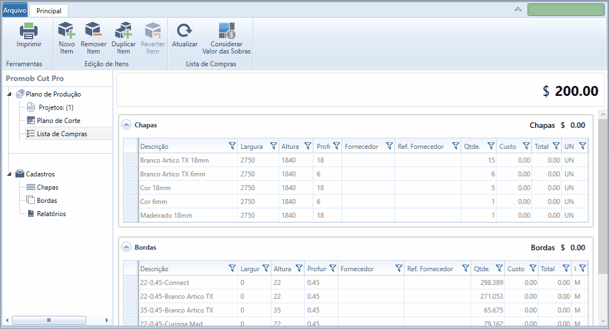Click the Descrição header in Chapas table

tap(154, 147)
